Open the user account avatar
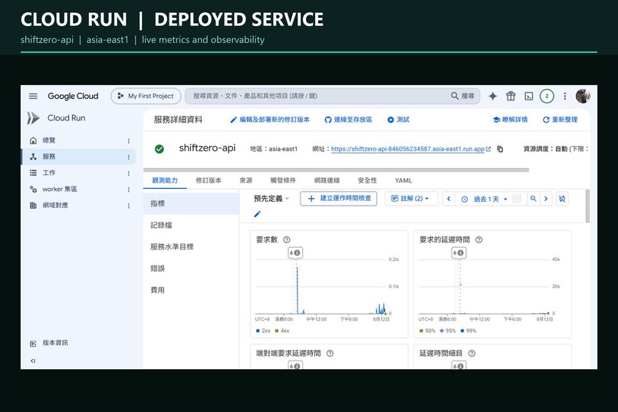 583,96
